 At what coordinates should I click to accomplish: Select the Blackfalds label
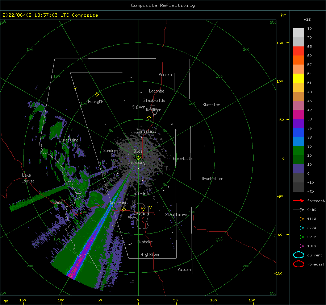coord(154,100)
